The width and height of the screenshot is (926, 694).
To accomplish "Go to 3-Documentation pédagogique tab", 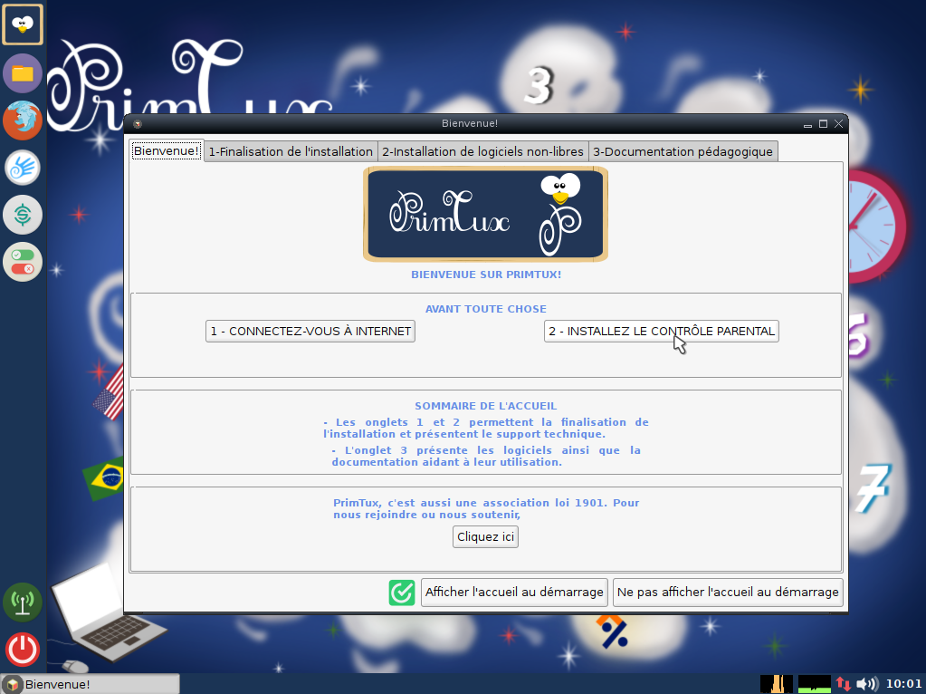I will [683, 151].
